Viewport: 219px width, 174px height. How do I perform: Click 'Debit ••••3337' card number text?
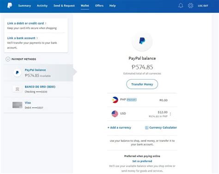coord(34,108)
